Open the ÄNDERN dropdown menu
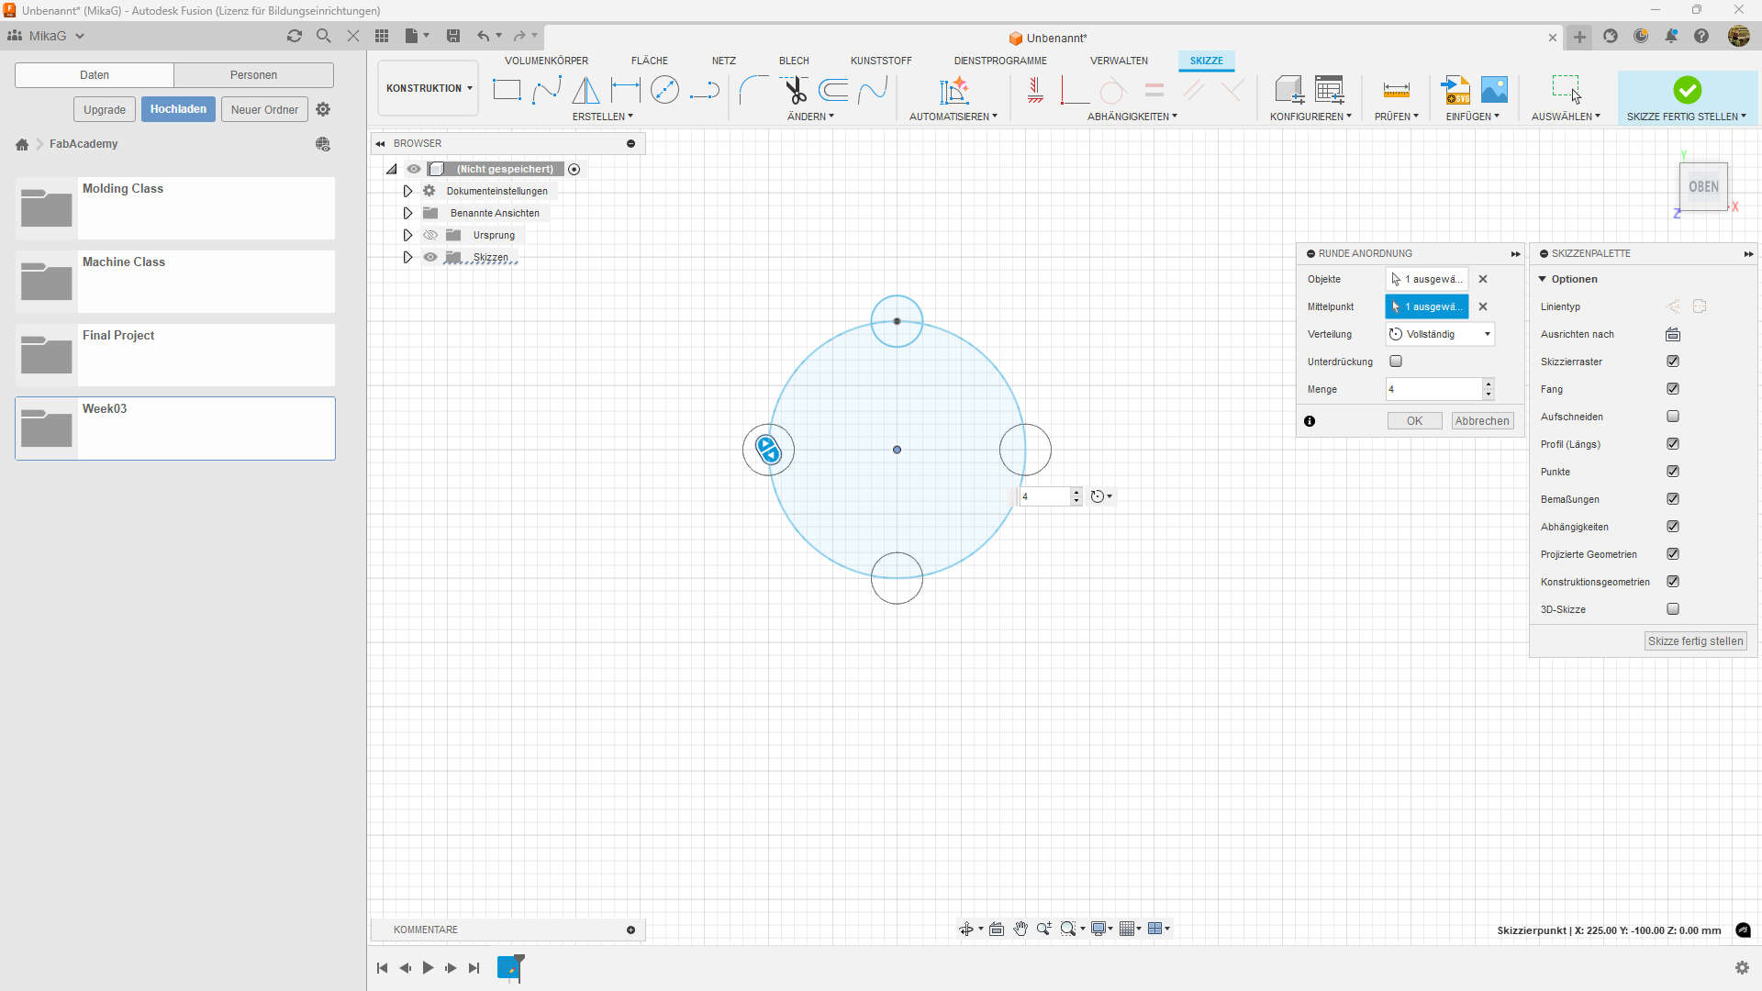 tap(810, 117)
